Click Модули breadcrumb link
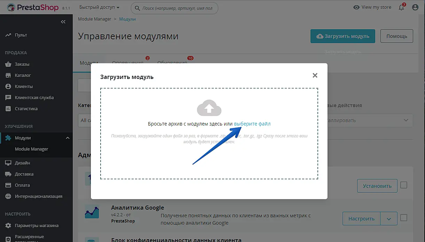Screen dimensions: 425x242 pyautogui.click(x=127, y=19)
